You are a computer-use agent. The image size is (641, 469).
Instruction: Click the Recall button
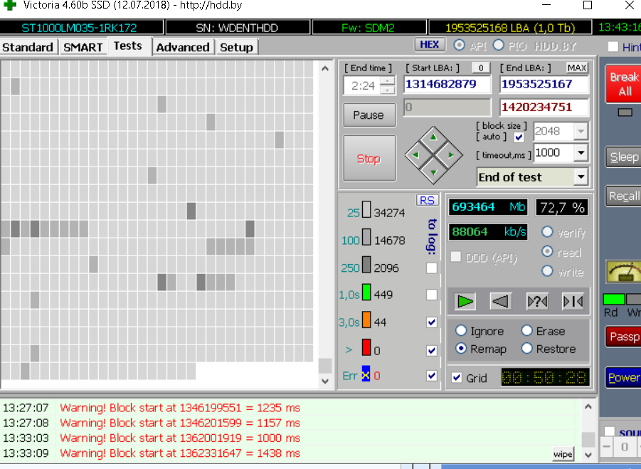click(x=624, y=196)
